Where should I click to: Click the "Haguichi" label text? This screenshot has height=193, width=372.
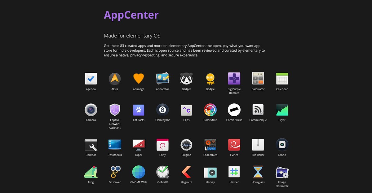[x=186, y=182]
